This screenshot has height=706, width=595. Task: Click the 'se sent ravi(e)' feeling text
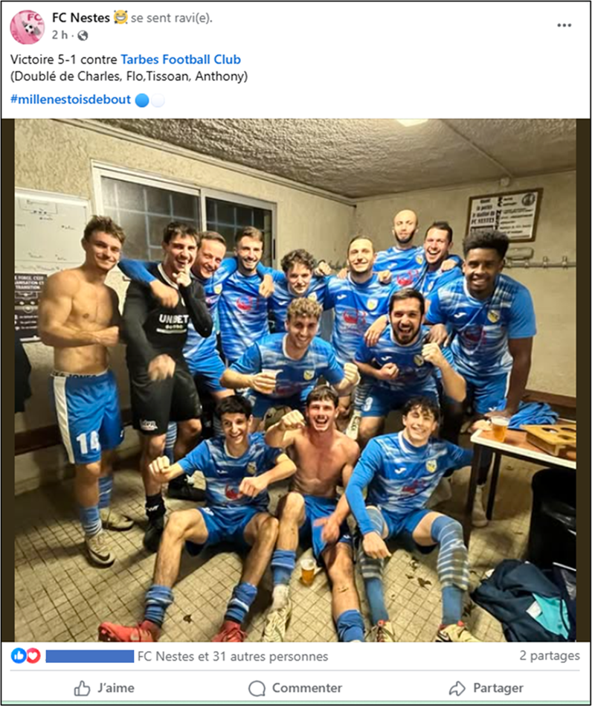coord(172,18)
